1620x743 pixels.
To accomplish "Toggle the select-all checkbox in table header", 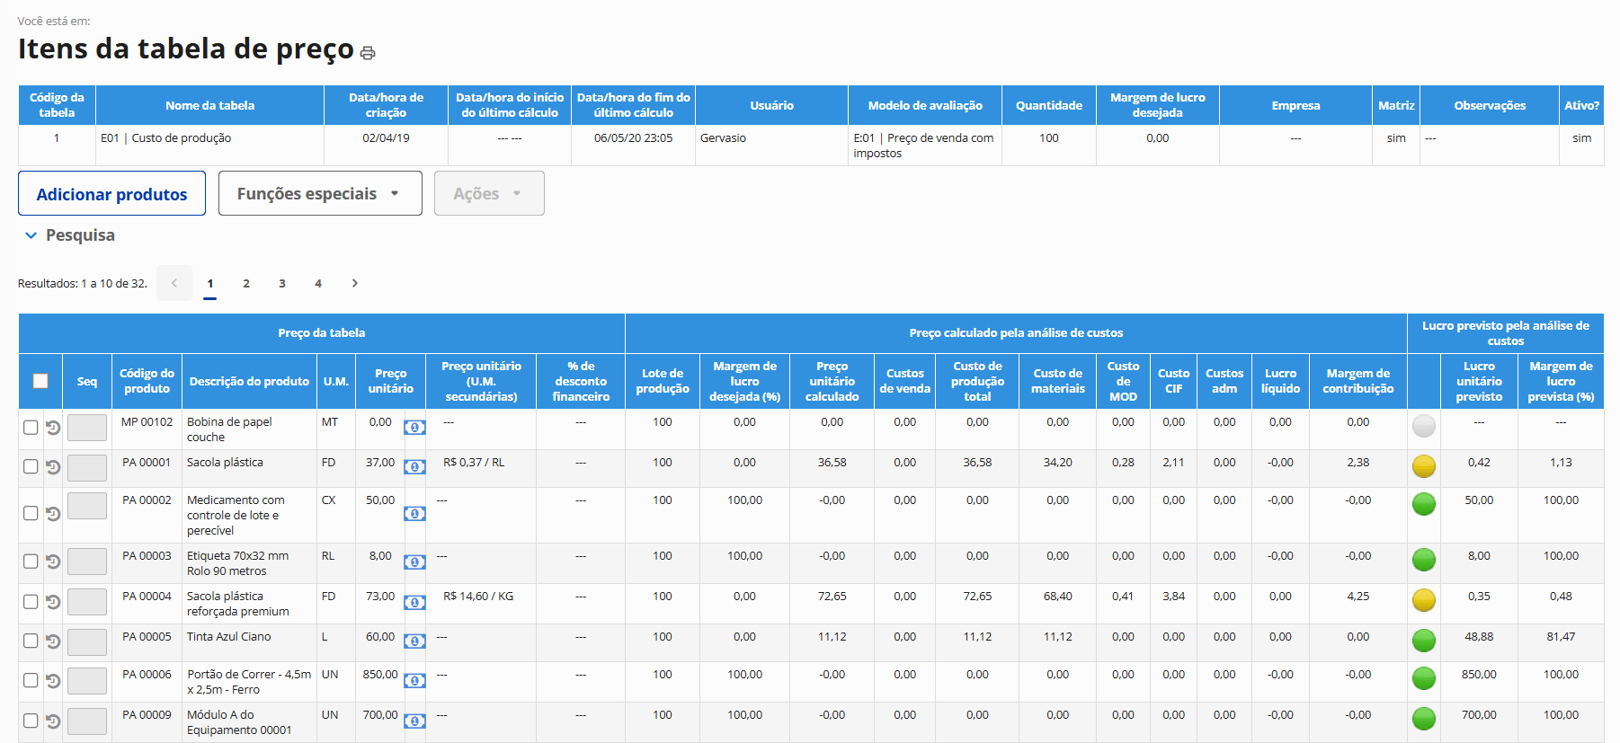I will coord(40,381).
